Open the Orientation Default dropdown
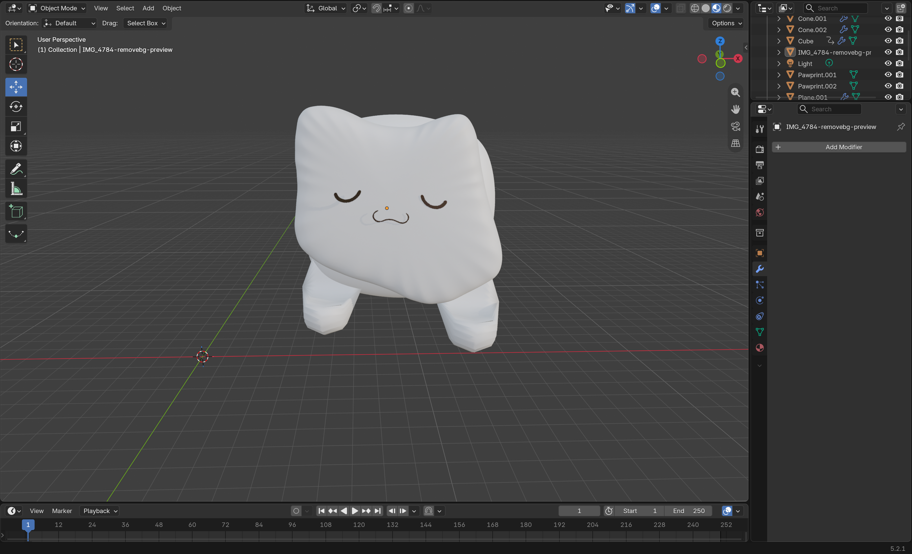912x554 pixels. 69,23
